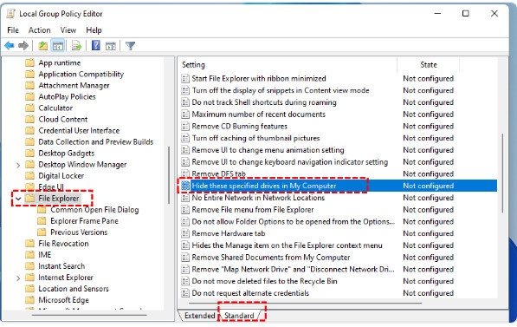Viewport: 517px width, 327px height.
Task: Click the Filter funnel toolbar icon
Action: [x=130, y=46]
